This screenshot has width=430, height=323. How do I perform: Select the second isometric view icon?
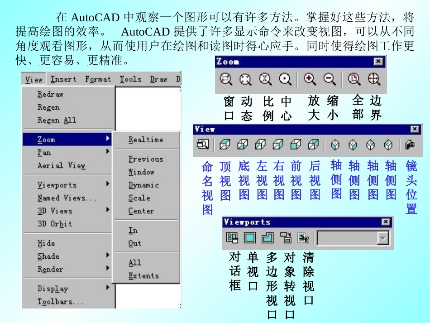click(353, 145)
